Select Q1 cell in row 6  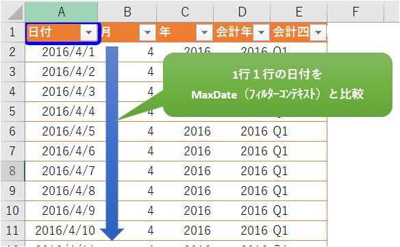coord(299,131)
